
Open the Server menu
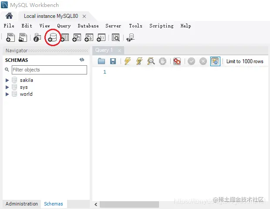tap(113, 26)
